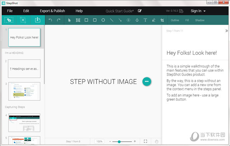Collapse the step description panel

[x=227, y=31]
